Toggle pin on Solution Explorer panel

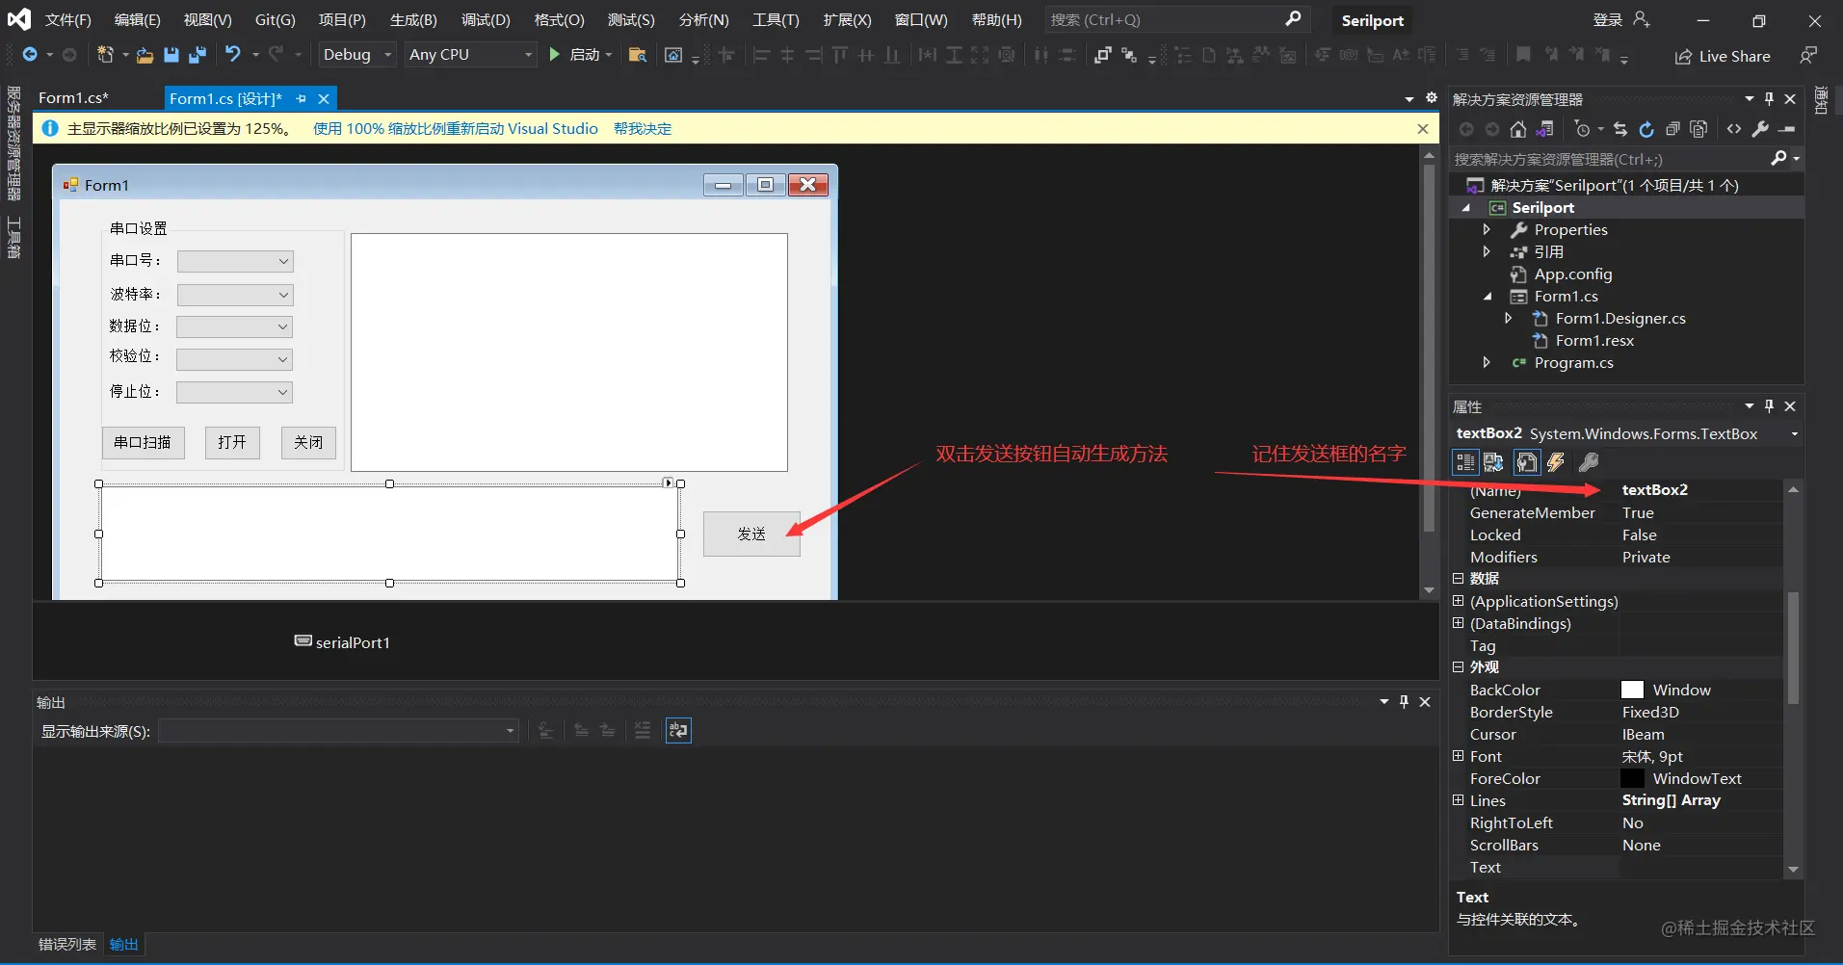1769,98
